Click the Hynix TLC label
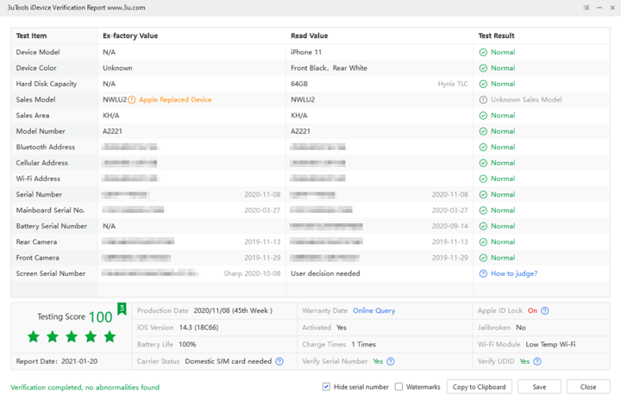The image size is (621, 407). coord(453,84)
